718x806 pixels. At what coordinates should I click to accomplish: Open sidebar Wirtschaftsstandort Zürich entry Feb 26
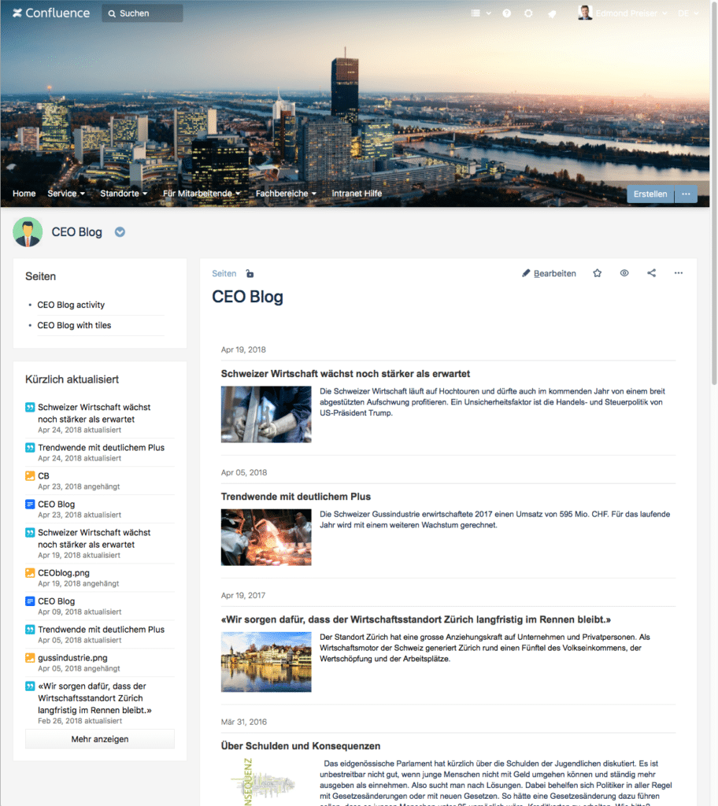click(94, 698)
